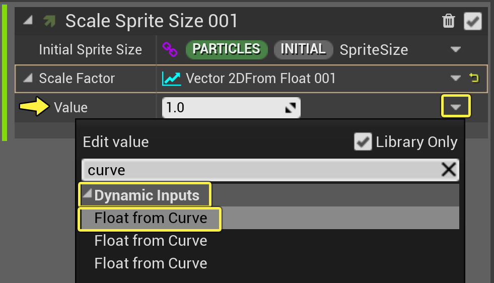
Task: Open the Initial Sprite Size dropdown arrow
Action: point(456,49)
